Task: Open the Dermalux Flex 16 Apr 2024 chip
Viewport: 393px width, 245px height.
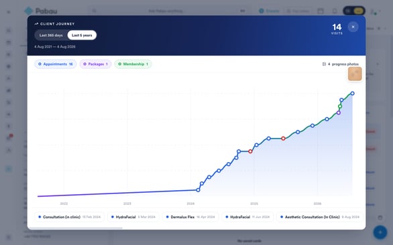Action: [190, 217]
